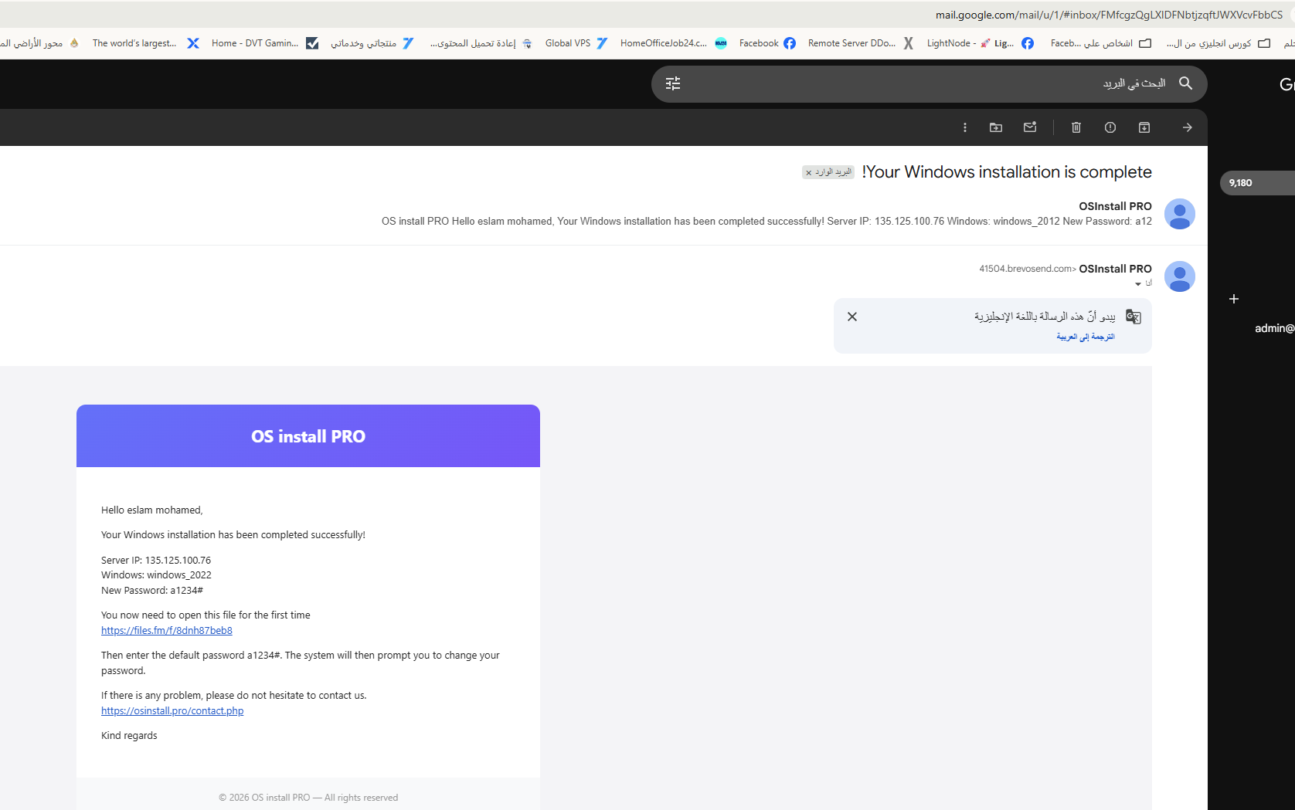
Task: Open the Remote Server DDo... bookmark
Action: 861,43
